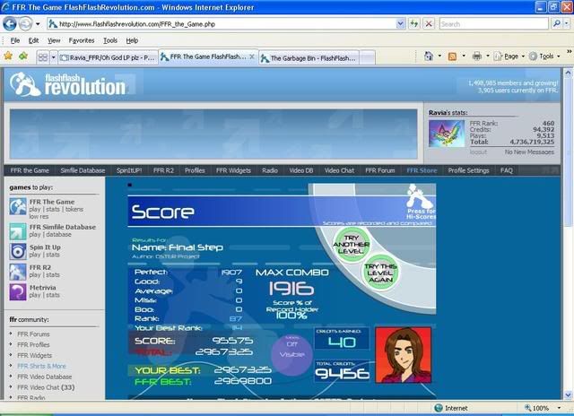Click the IE Back navigation button
574x416 pixels.
(x=10, y=24)
